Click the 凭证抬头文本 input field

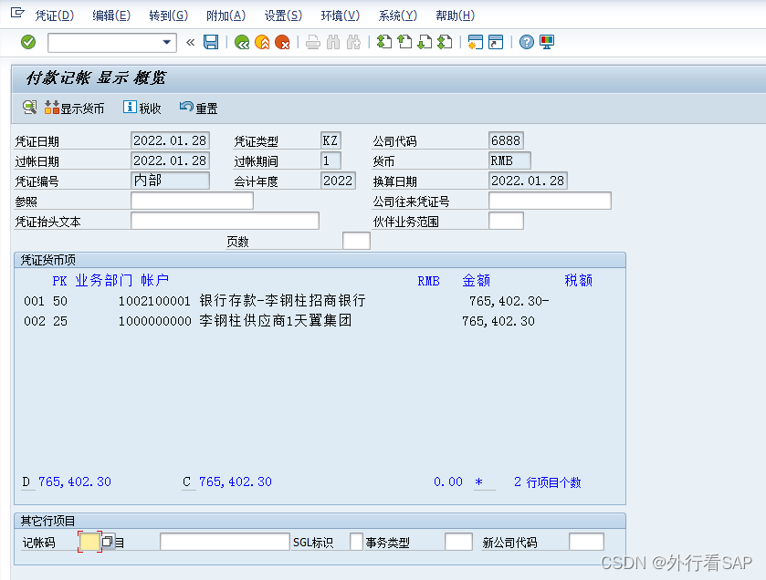click(225, 221)
